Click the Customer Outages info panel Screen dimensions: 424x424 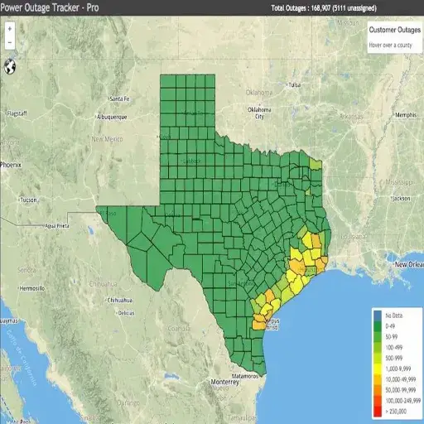click(395, 37)
